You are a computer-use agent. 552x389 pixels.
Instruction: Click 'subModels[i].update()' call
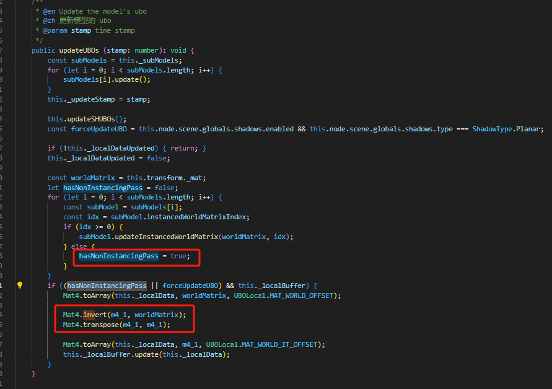(107, 79)
